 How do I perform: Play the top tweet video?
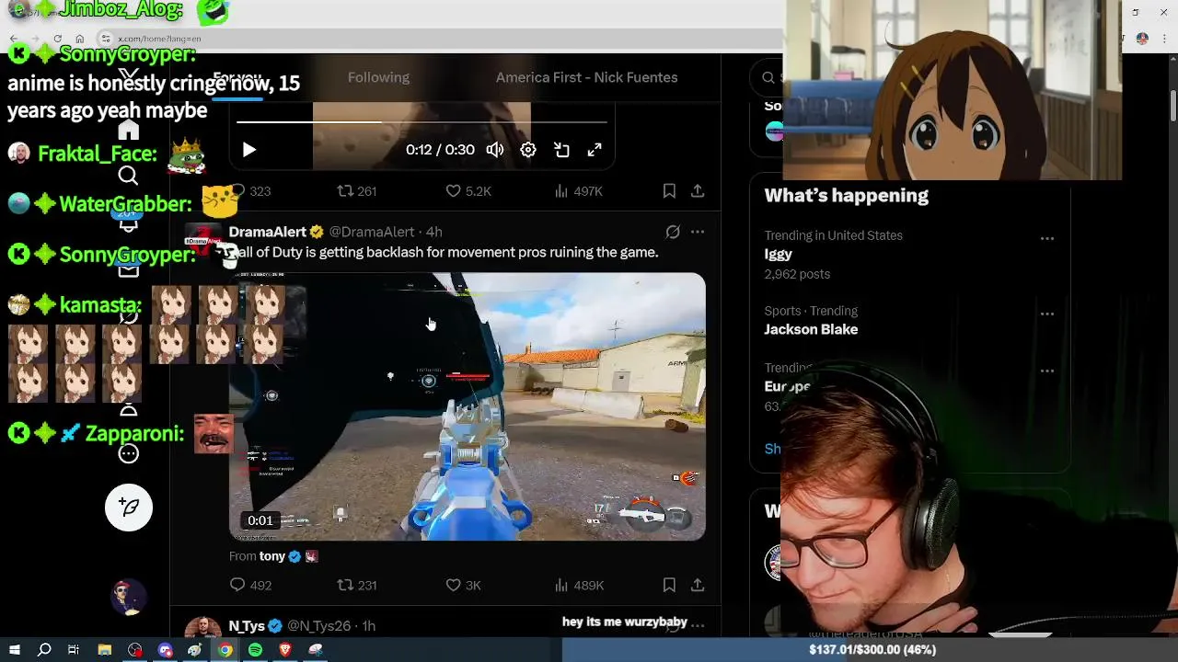[x=249, y=150]
